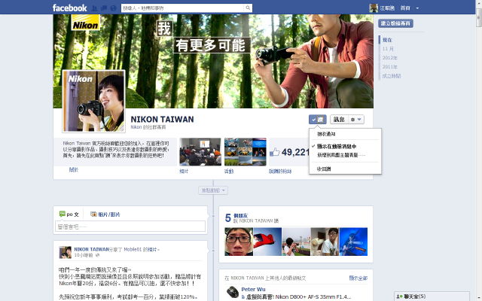Image resolution: width=482 pixels, height=301 pixels.
Task: Open the NIKON TAIWAN author link on the post
Action: 92,249
